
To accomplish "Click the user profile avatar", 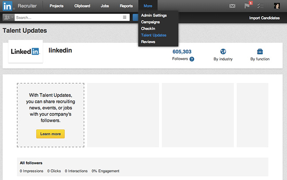I will tap(277, 6).
